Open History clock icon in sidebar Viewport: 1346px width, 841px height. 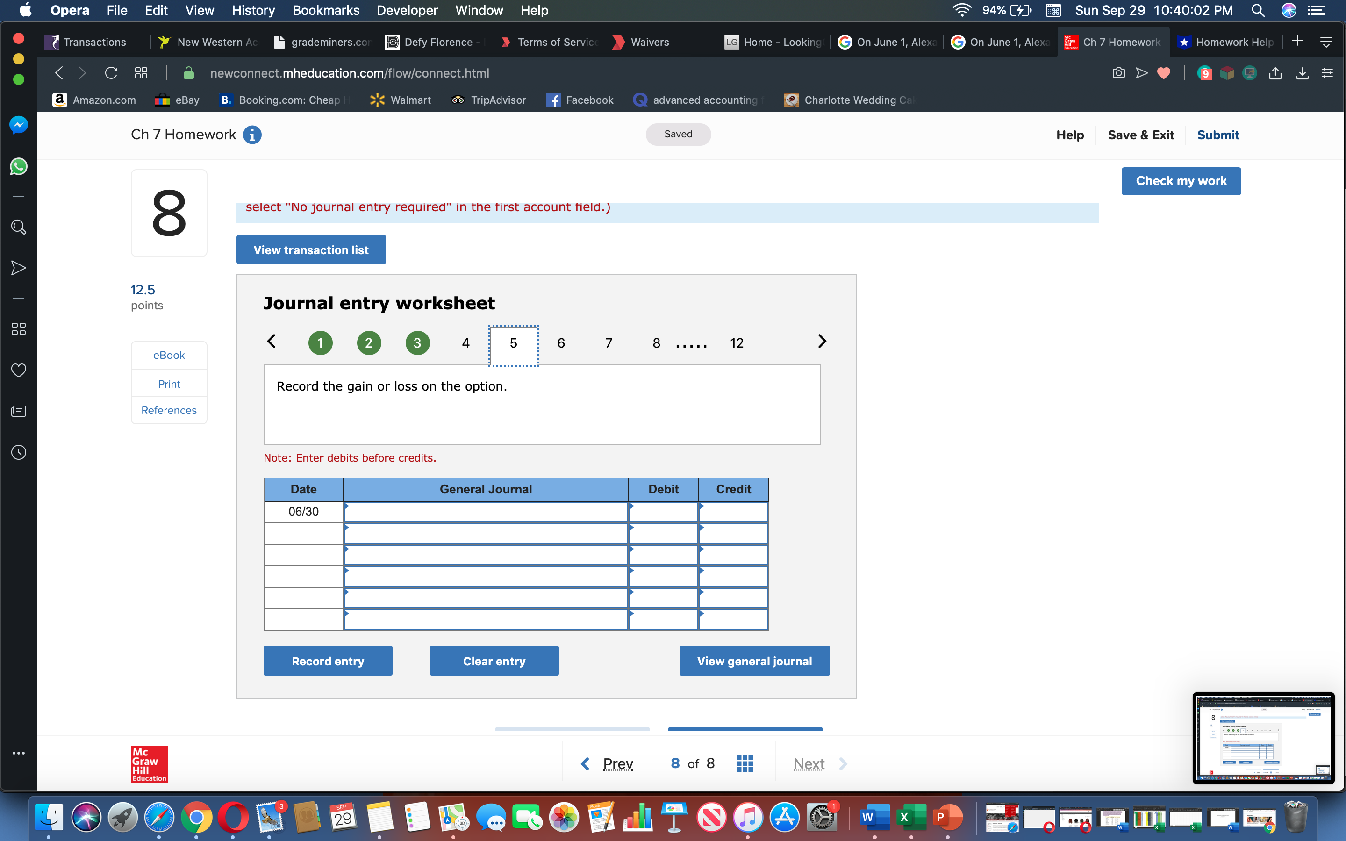18,452
